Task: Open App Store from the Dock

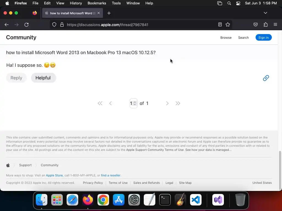Action: click(x=119, y=200)
